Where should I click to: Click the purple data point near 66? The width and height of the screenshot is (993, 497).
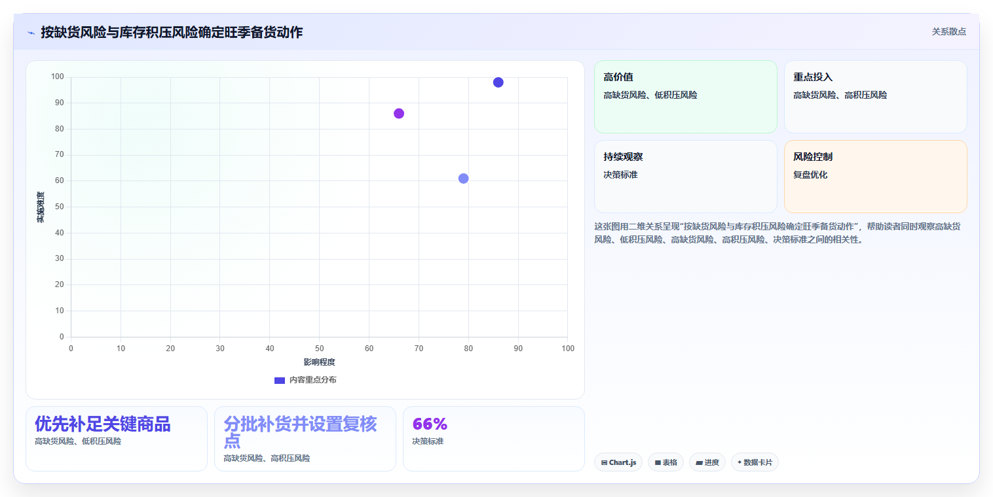click(x=399, y=114)
